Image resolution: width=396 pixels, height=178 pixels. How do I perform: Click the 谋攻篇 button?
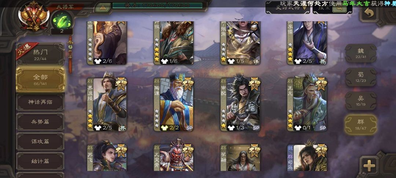point(40,141)
